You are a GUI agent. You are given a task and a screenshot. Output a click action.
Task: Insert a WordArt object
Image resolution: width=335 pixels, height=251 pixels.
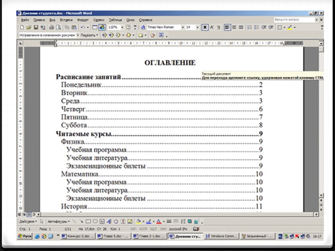coord(109,222)
